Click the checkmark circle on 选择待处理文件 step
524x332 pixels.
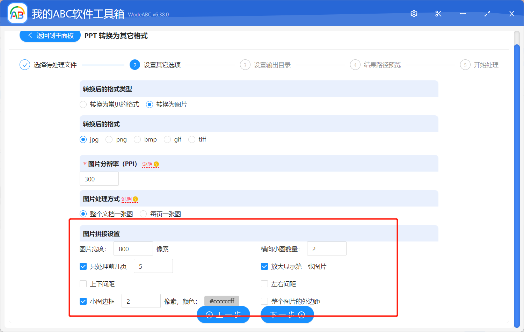(x=24, y=65)
